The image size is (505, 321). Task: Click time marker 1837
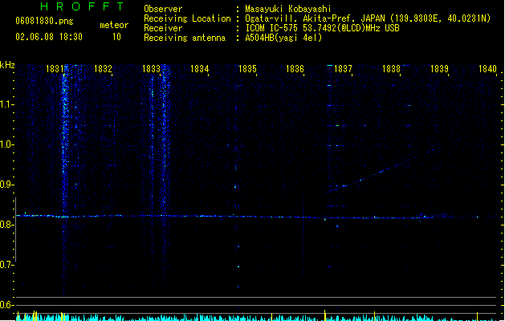pos(343,69)
